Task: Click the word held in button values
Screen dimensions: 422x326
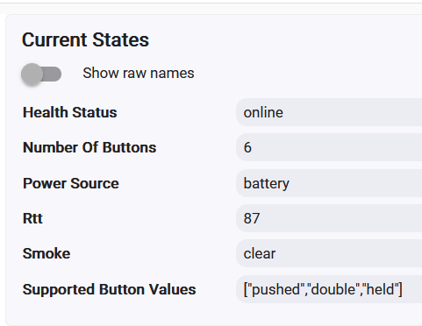Action: [x=381, y=289]
